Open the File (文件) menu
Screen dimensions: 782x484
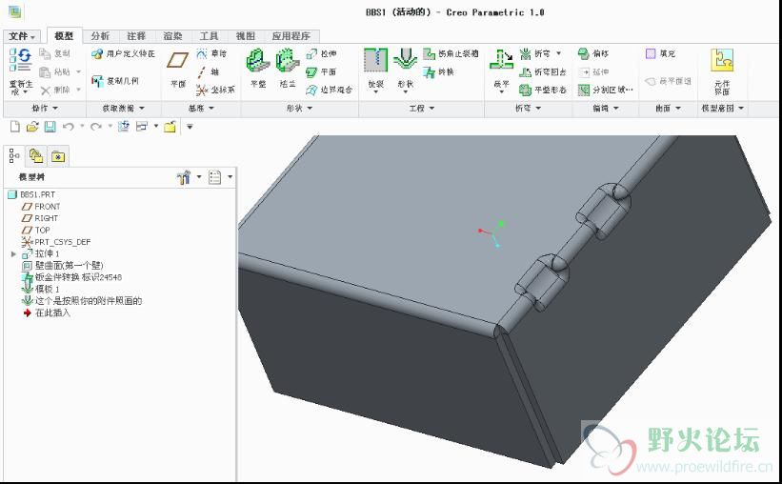[x=22, y=36]
